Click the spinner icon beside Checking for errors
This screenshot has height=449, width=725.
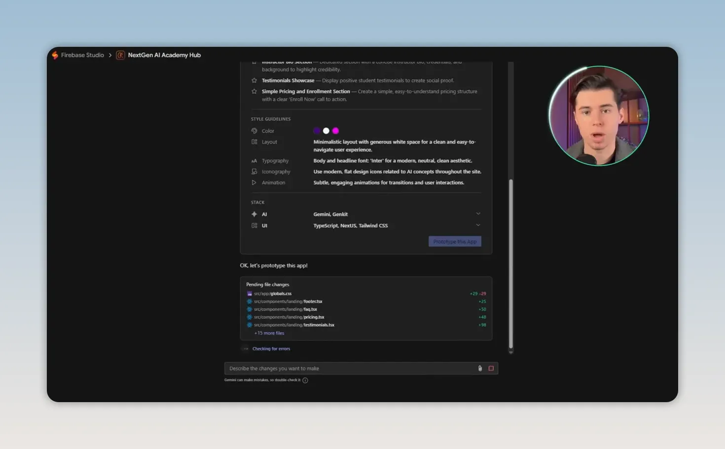(x=246, y=349)
